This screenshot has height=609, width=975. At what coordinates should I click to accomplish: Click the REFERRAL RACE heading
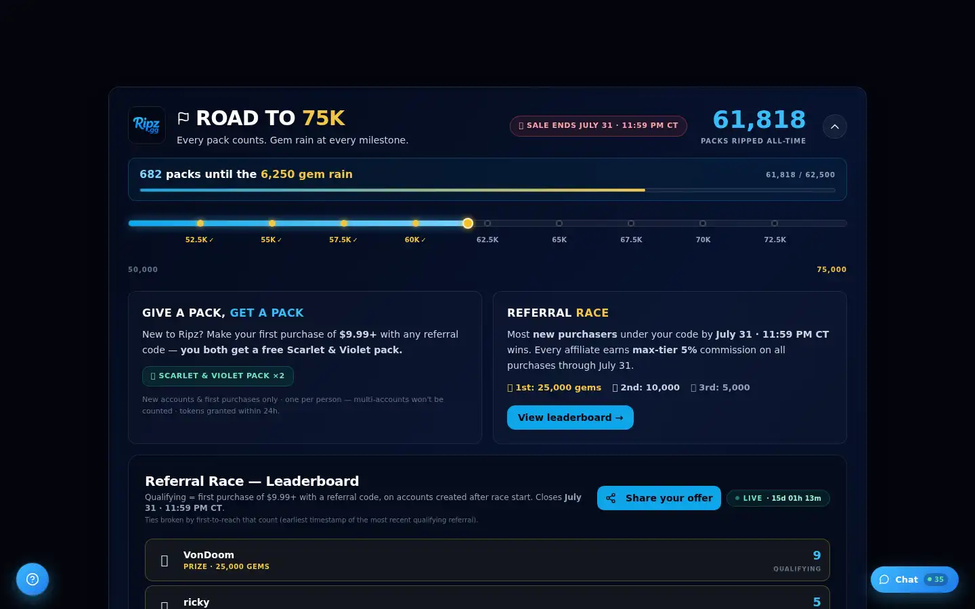click(558, 313)
